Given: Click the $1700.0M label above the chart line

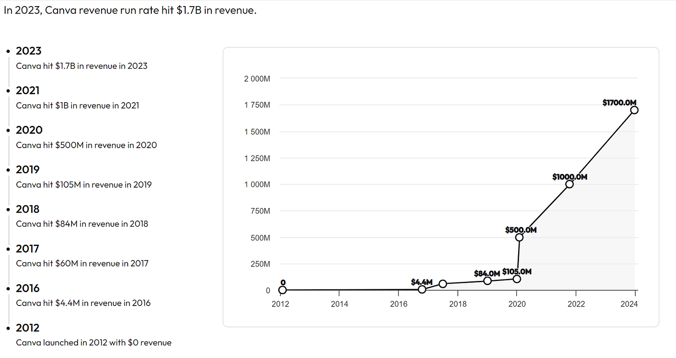Looking at the screenshot, I should [619, 102].
